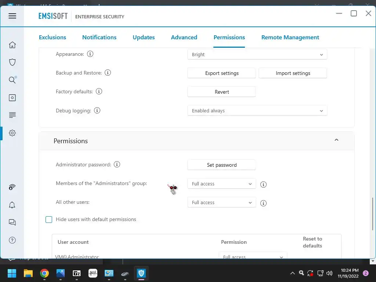The image size is (376, 282).
Task: Click the Export settings button
Action: [x=221, y=73]
